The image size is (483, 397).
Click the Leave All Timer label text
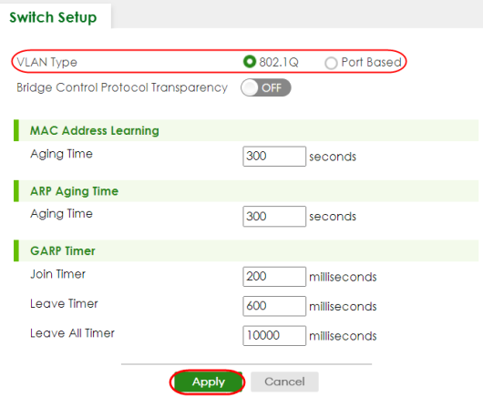point(72,333)
